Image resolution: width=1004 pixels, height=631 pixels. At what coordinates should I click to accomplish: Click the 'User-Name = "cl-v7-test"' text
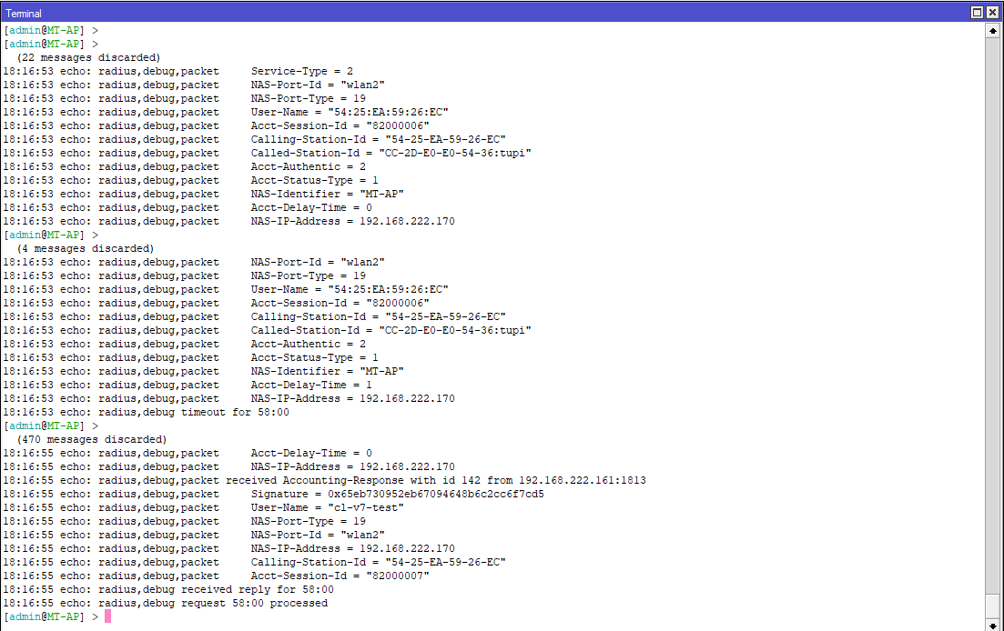(x=327, y=507)
